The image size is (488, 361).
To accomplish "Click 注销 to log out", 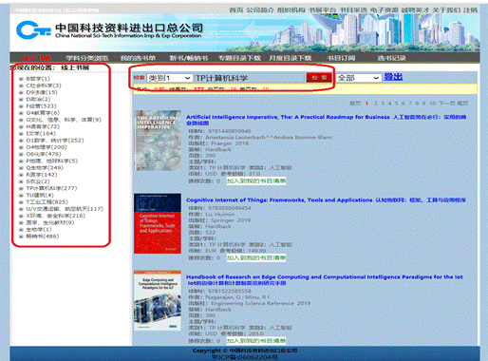I will (x=470, y=10).
